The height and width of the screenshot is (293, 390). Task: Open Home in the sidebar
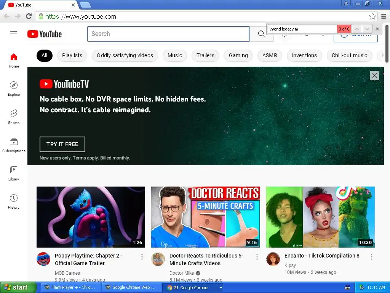click(14, 61)
